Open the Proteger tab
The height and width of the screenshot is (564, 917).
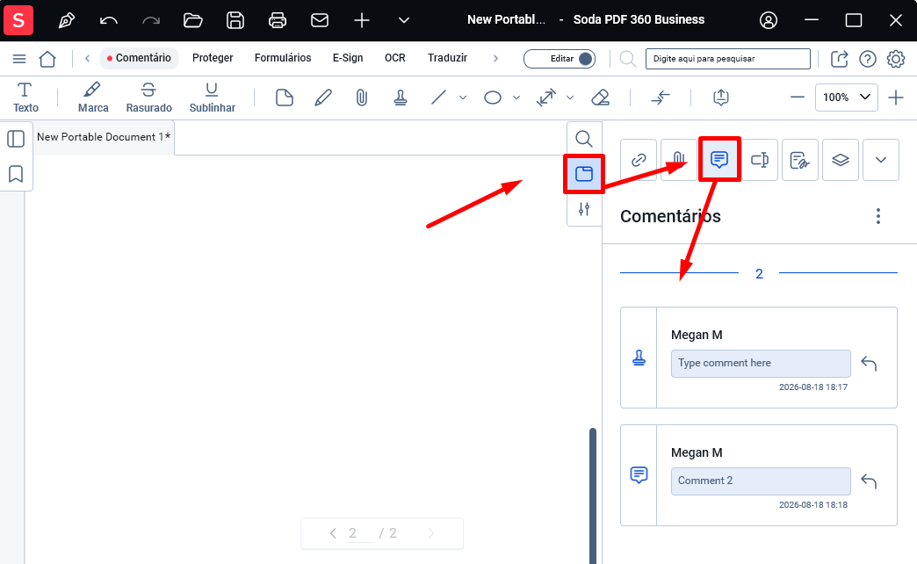213,58
